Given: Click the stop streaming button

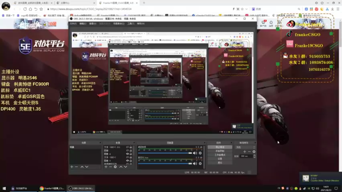Looking at the screenshot, I should click(220, 147).
